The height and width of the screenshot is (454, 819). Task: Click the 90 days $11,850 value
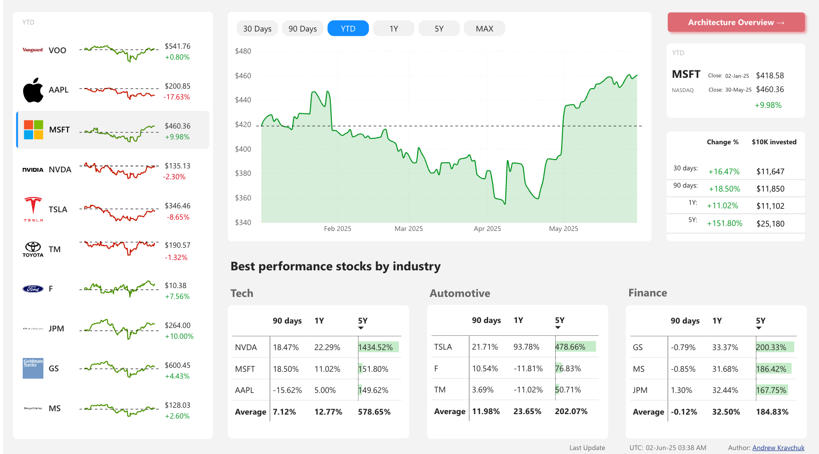pyautogui.click(x=770, y=189)
